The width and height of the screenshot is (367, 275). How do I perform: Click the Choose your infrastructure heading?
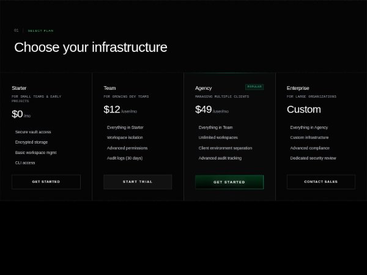point(91,48)
